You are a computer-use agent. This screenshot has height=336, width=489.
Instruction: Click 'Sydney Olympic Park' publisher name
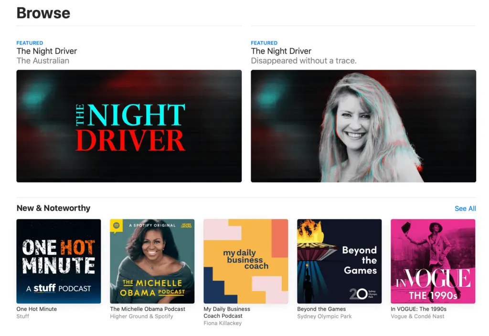pos(324,316)
